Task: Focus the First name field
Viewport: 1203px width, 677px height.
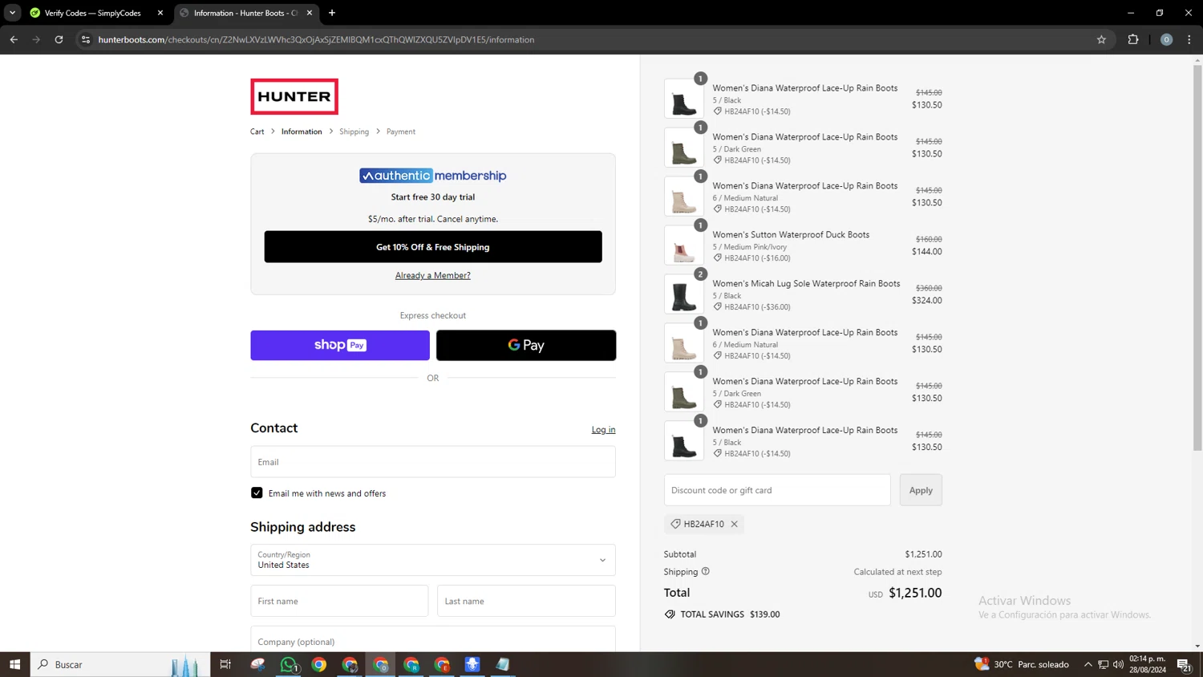Action: click(x=339, y=601)
